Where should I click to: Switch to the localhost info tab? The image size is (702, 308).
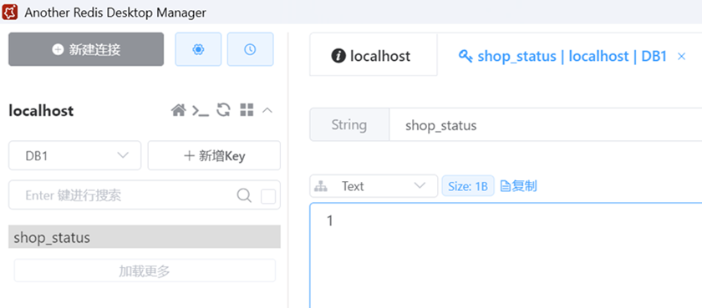pos(374,54)
